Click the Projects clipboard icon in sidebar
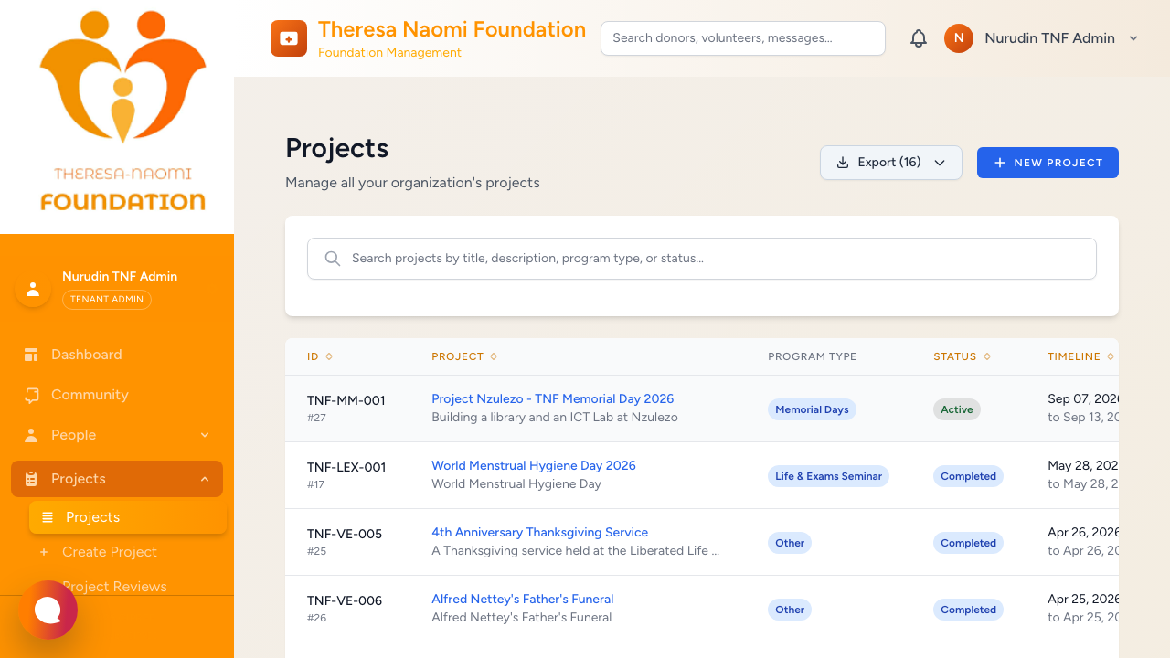Image resolution: width=1170 pixels, height=658 pixels. coord(32,479)
